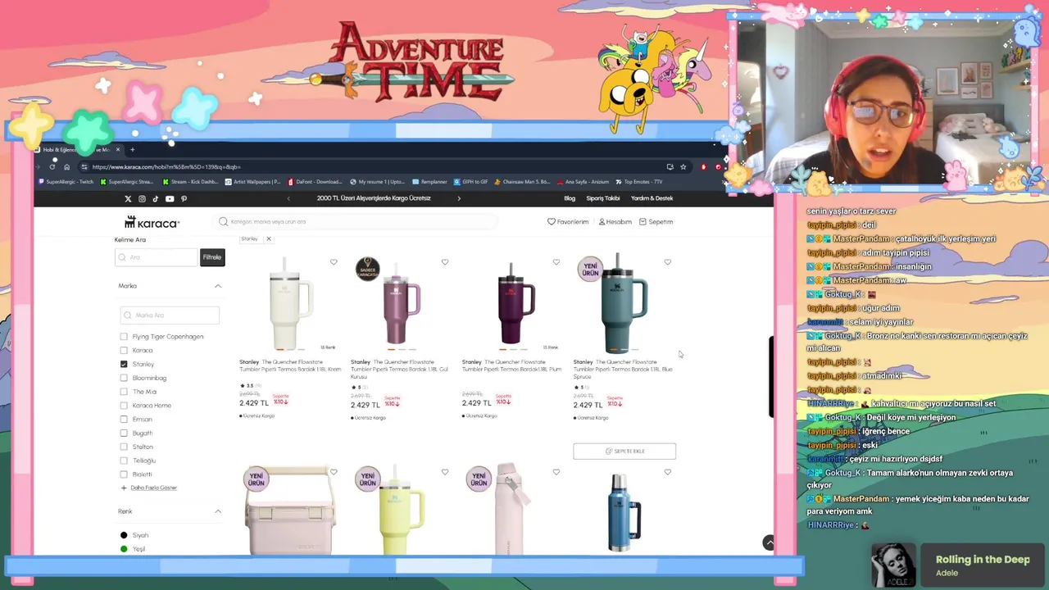Collapse the Renk filter section

click(x=218, y=511)
